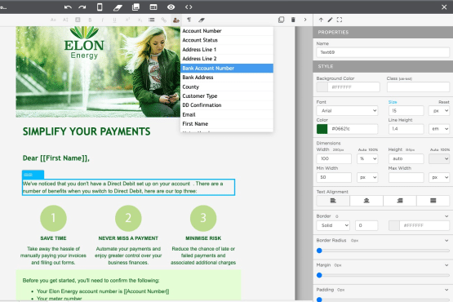Click the Margin slider handle
The height and width of the screenshot is (302, 453).
click(319, 275)
